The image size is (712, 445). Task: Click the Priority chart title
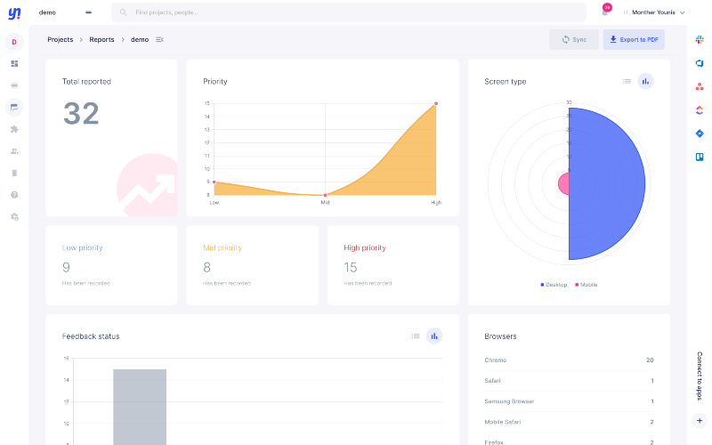pos(215,81)
